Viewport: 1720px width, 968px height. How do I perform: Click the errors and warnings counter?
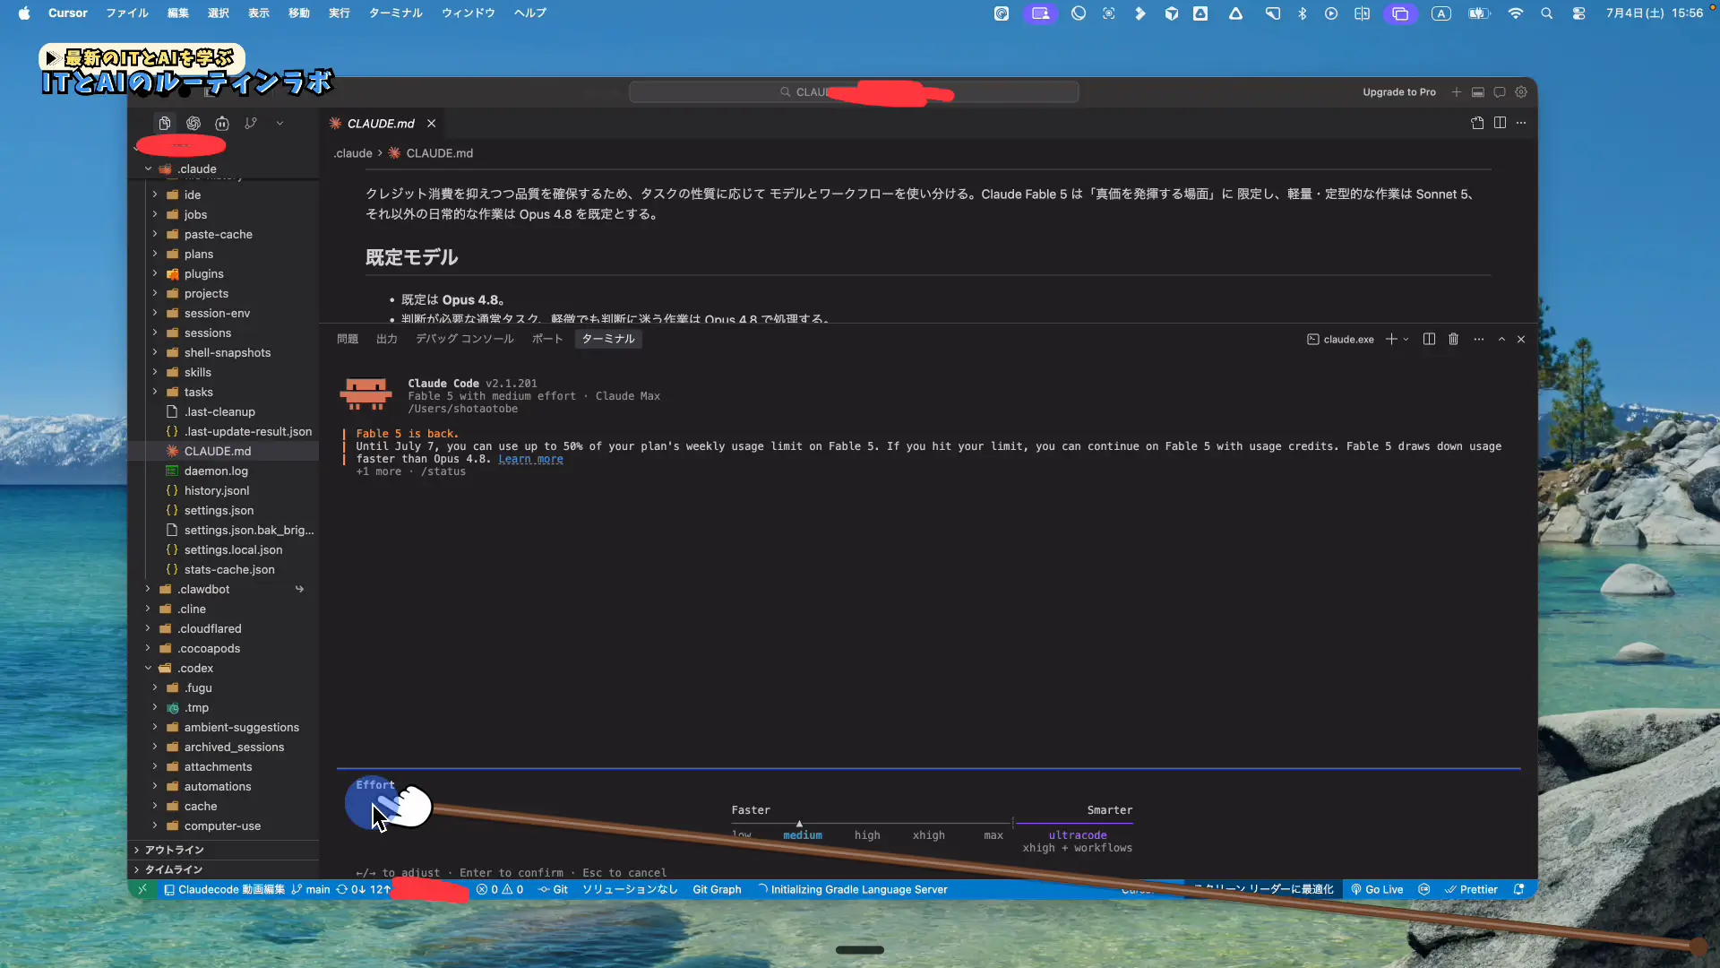point(500,889)
